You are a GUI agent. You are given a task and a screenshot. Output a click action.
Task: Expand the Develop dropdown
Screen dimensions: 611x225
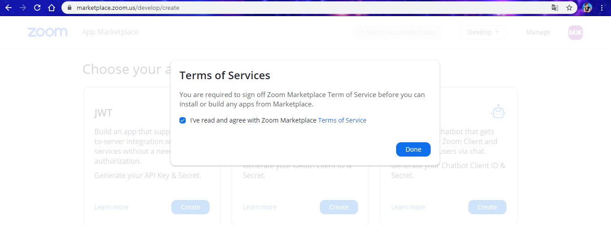coord(483,32)
